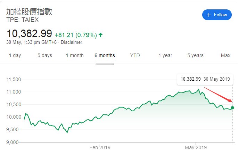The height and width of the screenshot is (153, 238).
Task: Choose the 5 years range
Action: (195, 55)
